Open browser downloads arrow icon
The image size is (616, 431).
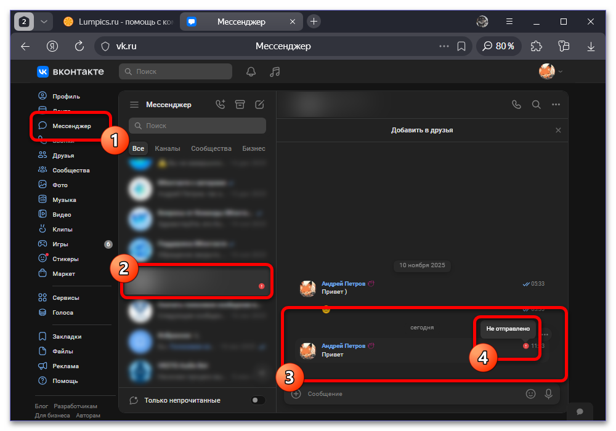point(591,46)
